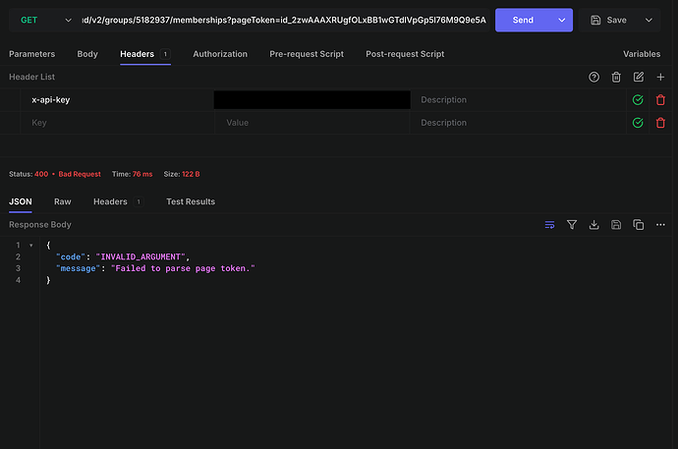Edit description of x-api-key header

point(518,100)
